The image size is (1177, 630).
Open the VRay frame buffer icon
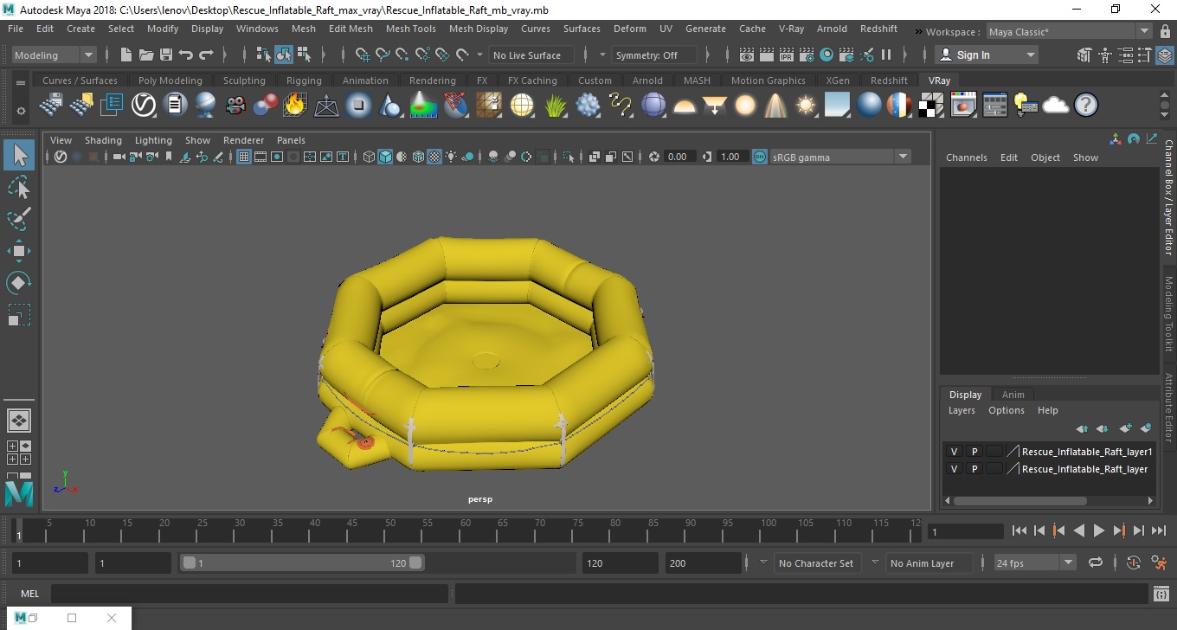point(962,106)
